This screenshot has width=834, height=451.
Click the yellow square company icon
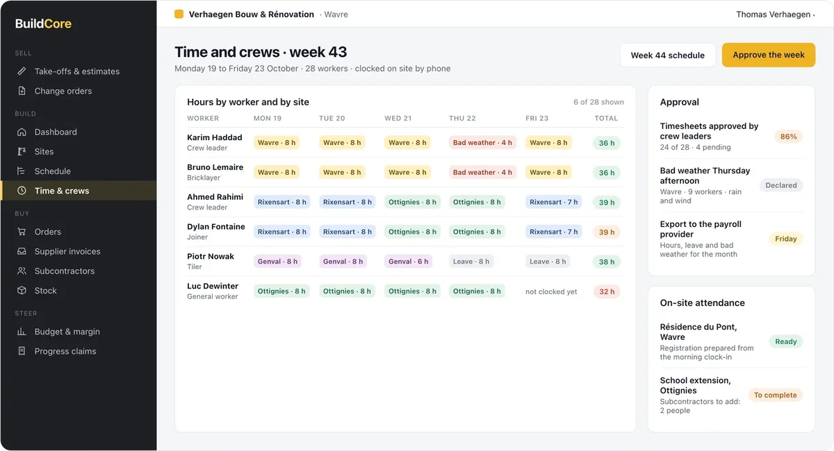click(x=179, y=14)
